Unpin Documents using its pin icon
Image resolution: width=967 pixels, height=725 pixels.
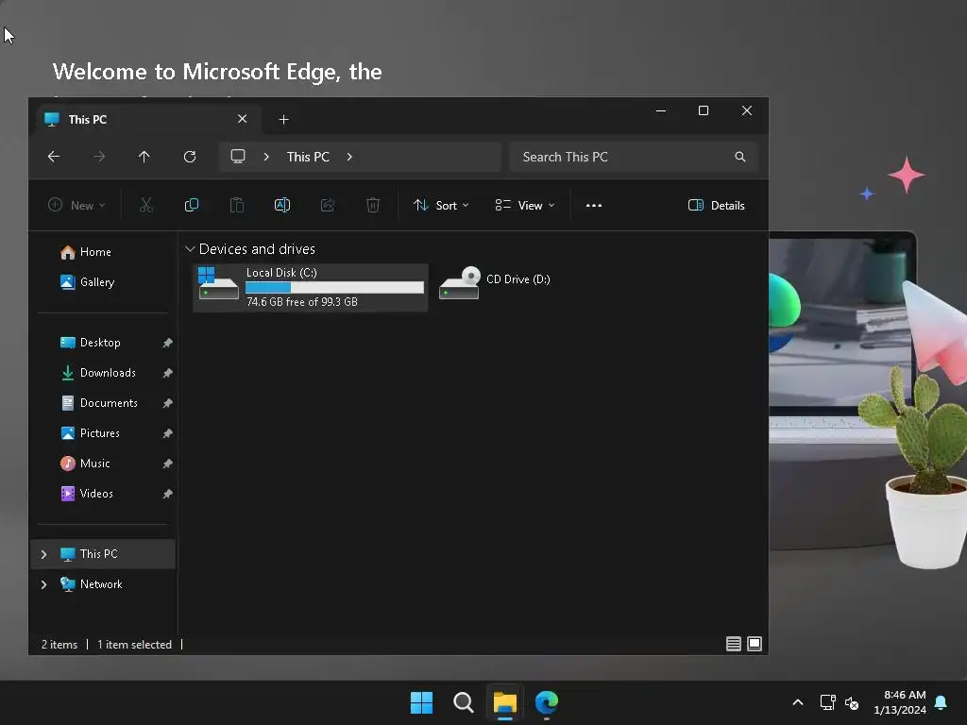(x=168, y=403)
